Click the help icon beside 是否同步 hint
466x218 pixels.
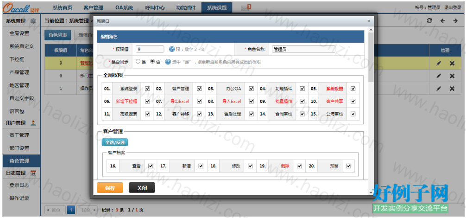pyautogui.click(x=168, y=62)
